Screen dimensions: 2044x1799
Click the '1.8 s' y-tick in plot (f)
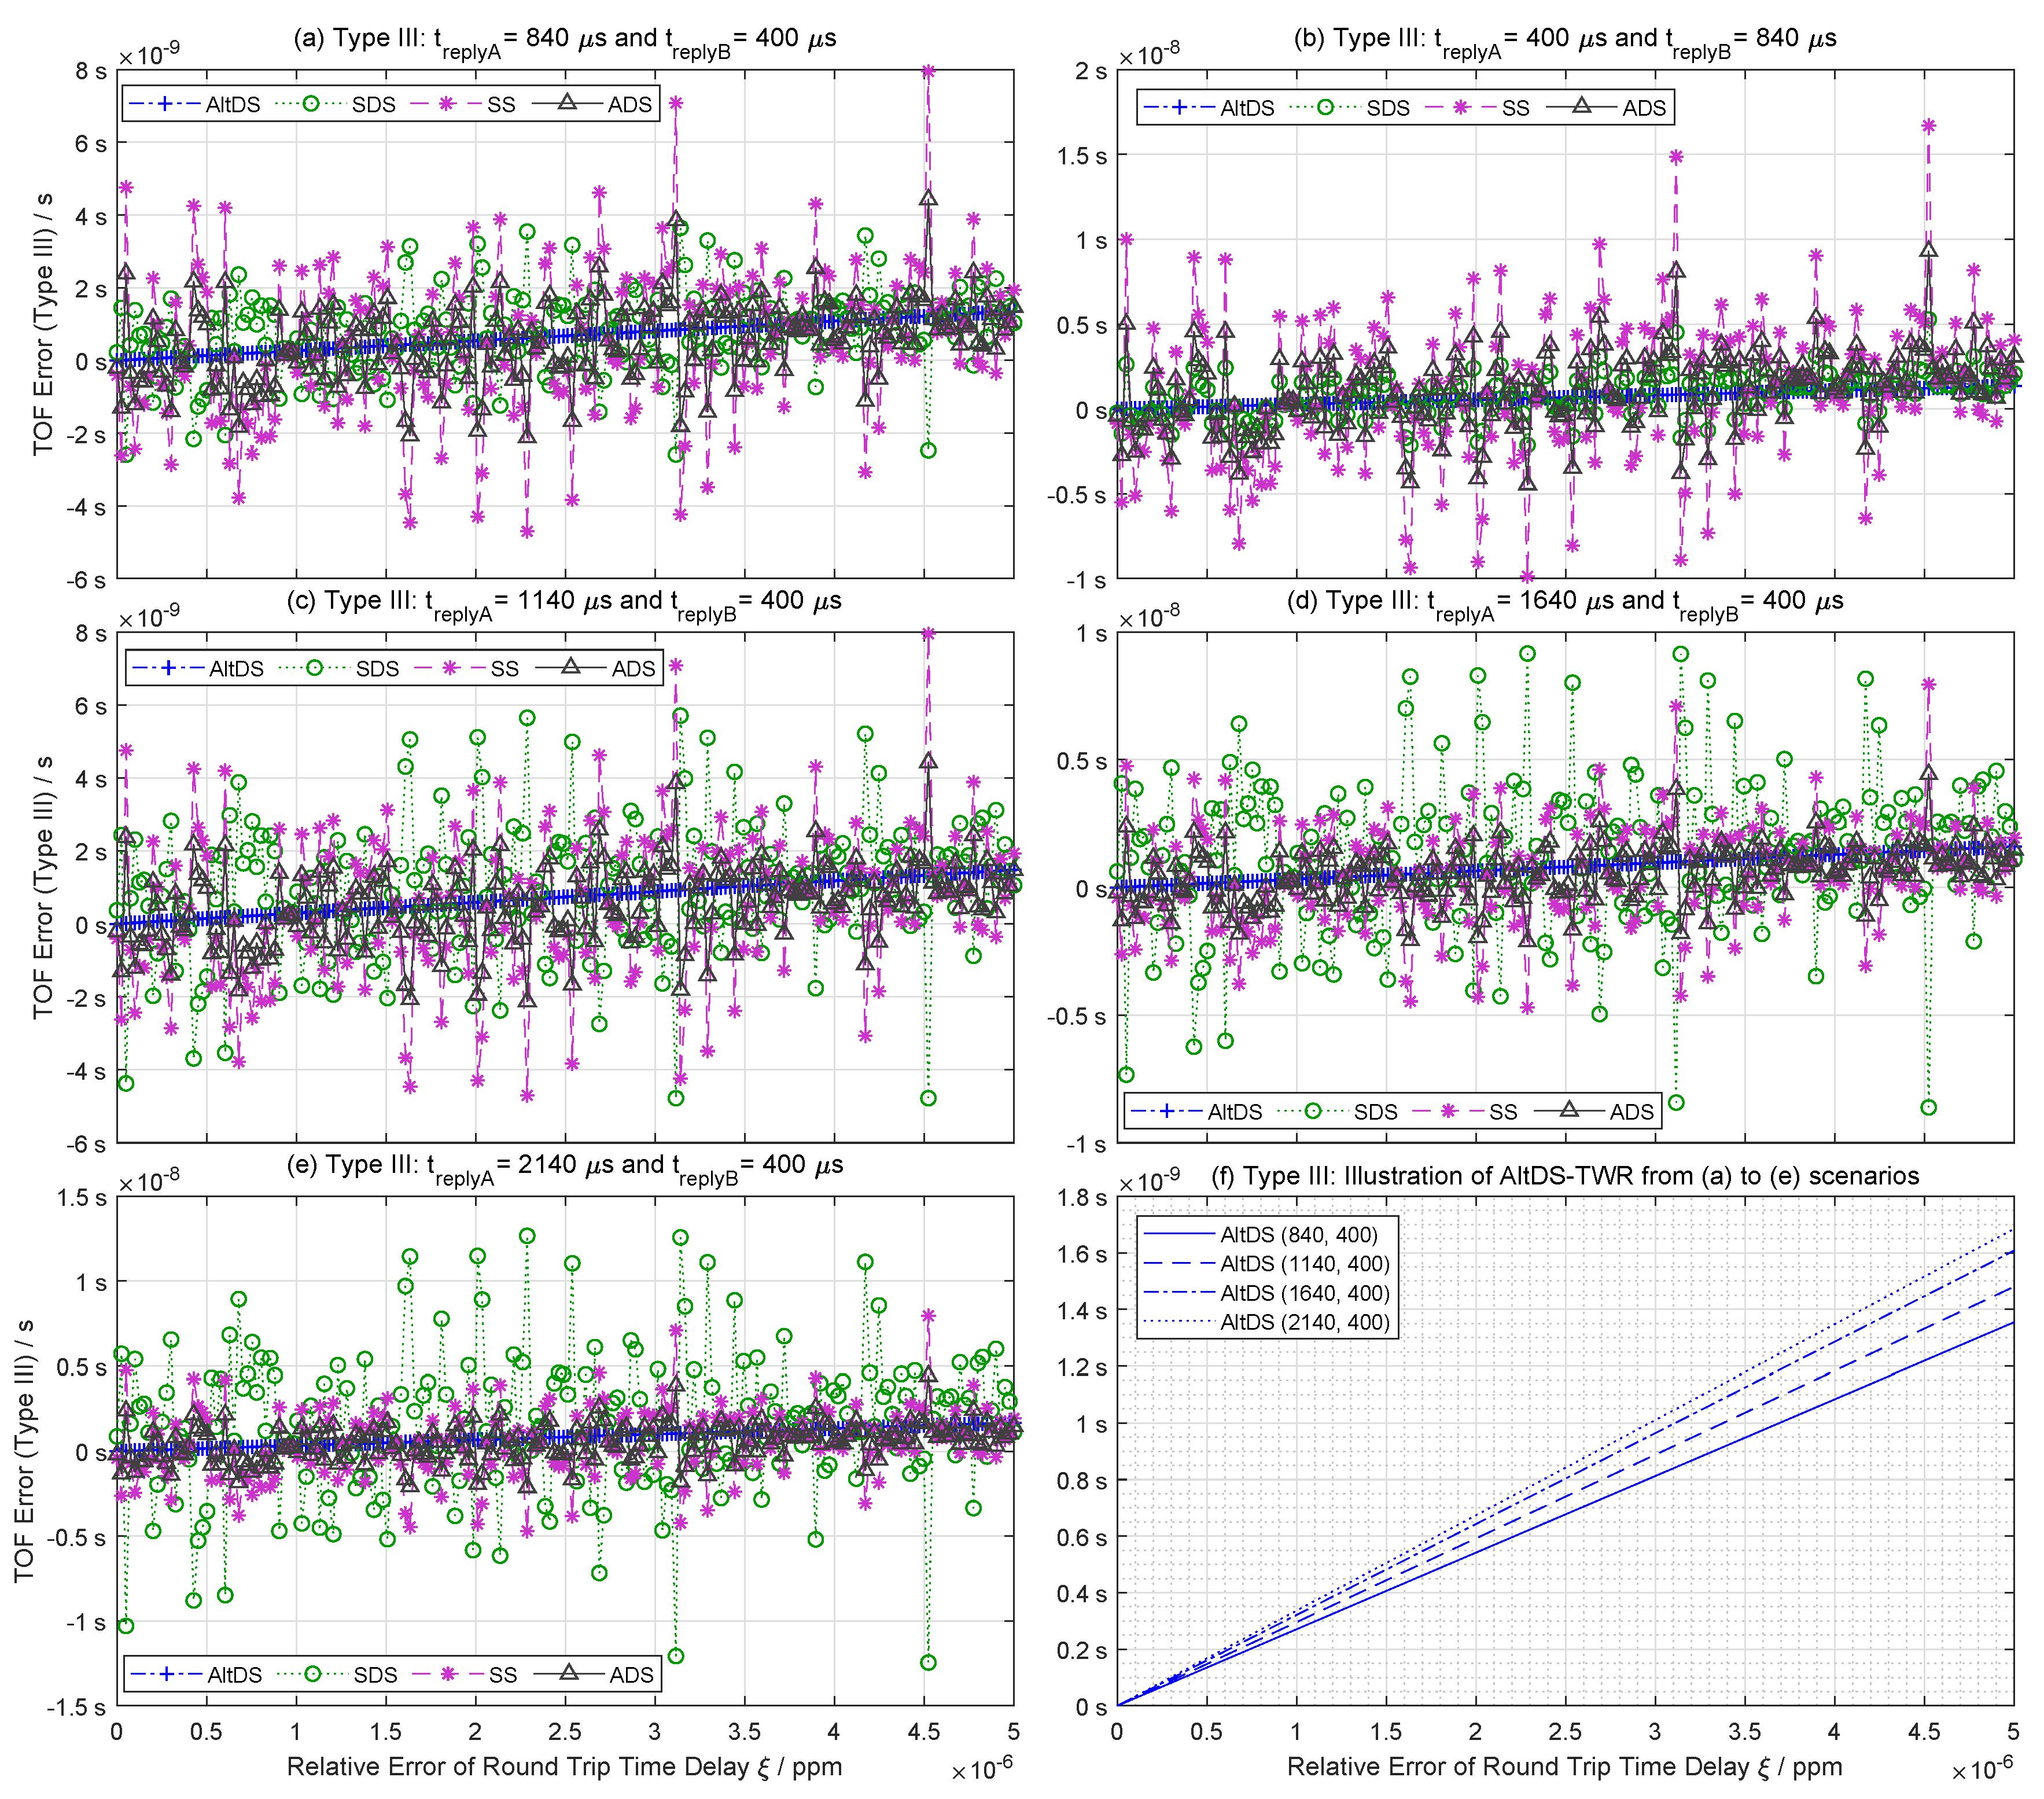[x=1081, y=1198]
